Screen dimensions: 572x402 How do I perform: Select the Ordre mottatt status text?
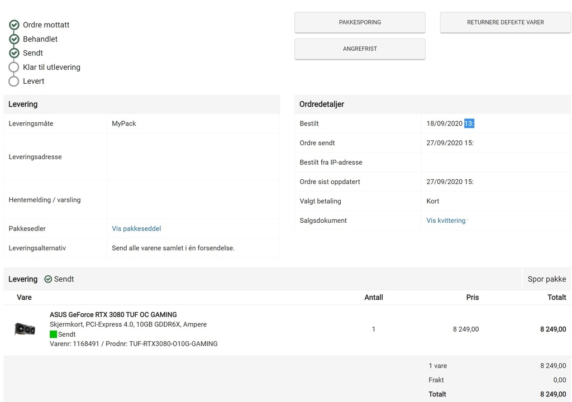(x=46, y=25)
